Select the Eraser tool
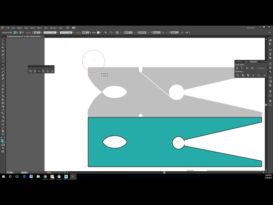This screenshot has height=205, width=273. [x=3, y=79]
